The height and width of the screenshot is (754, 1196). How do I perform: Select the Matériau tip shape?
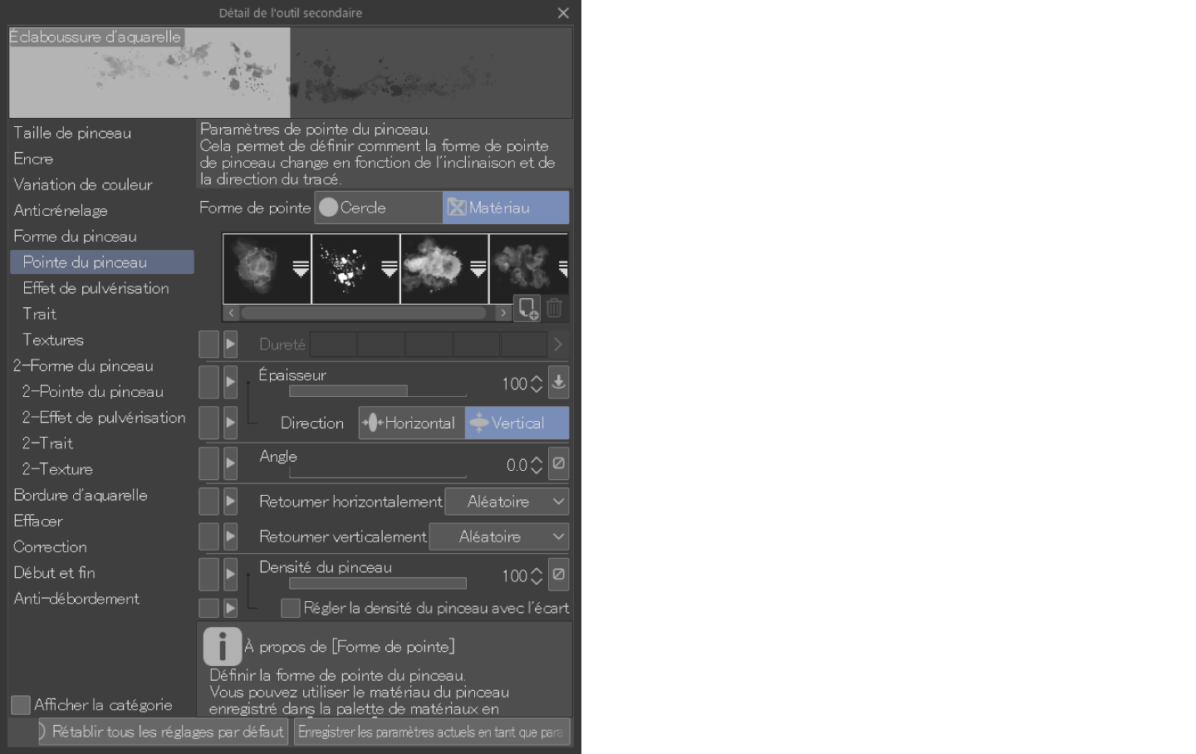coord(505,208)
